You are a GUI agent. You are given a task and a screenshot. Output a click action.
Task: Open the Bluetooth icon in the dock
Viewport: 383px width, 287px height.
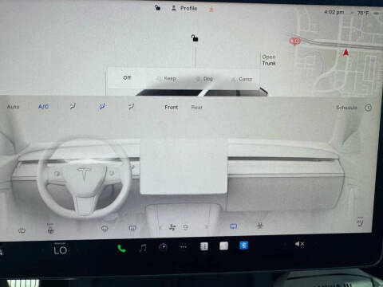tap(243, 246)
